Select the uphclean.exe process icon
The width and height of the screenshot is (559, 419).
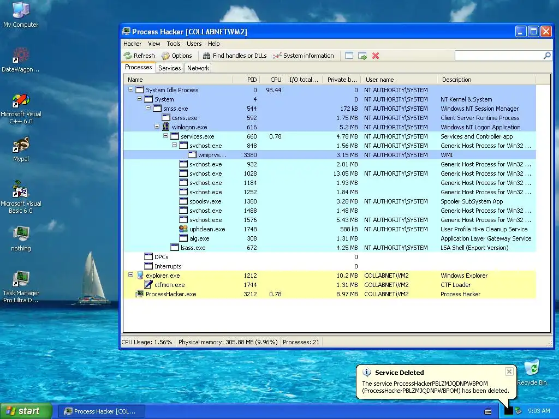[183, 229]
